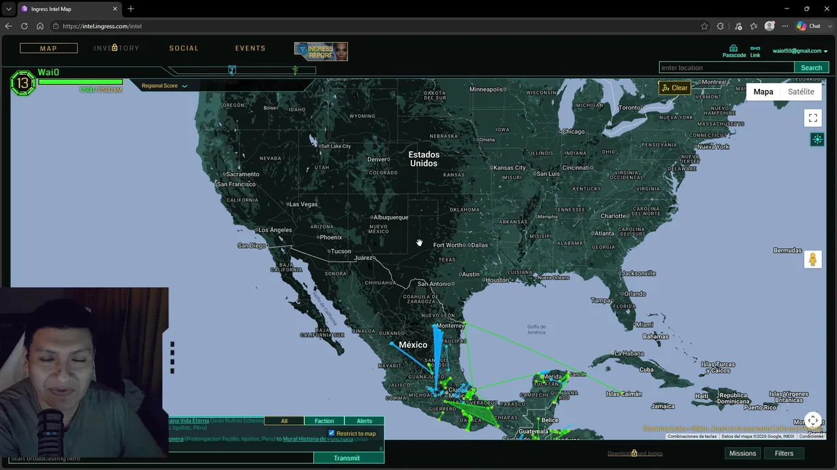Switch map to Mapa view
Viewport: 837px width, 470px height.
pyautogui.click(x=763, y=92)
